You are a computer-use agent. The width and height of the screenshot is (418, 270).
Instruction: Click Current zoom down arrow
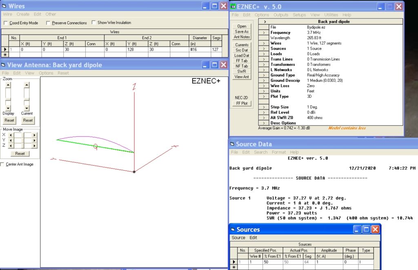(x=27, y=108)
